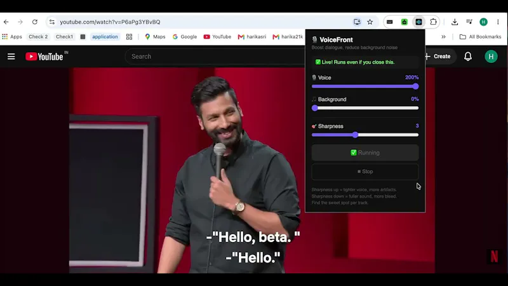This screenshot has height=286, width=508.
Task: Click the install app icon in address bar
Action: point(357,22)
